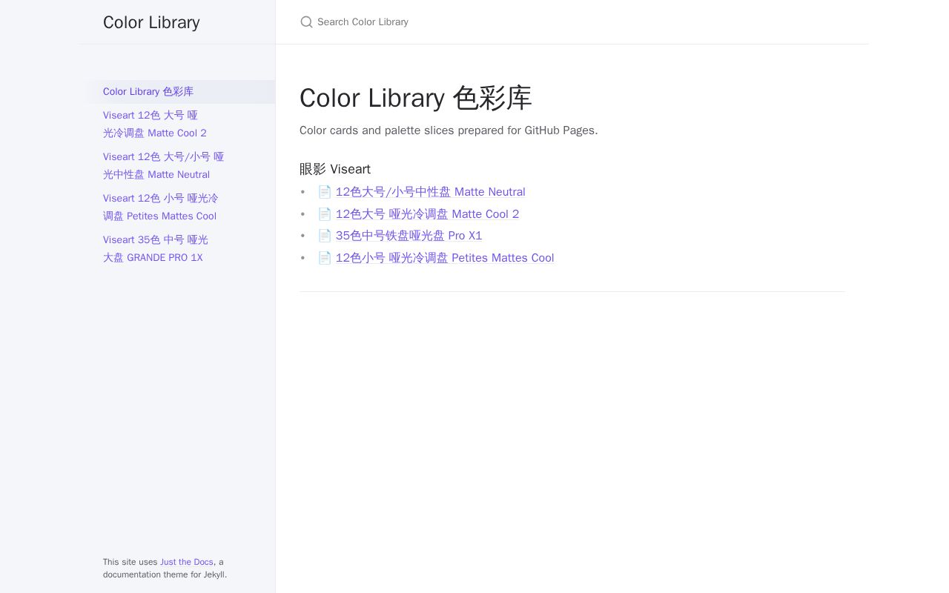The height and width of the screenshot is (593, 949).
Task: Click the 眼影 Viseart section heading
Action: (x=335, y=169)
